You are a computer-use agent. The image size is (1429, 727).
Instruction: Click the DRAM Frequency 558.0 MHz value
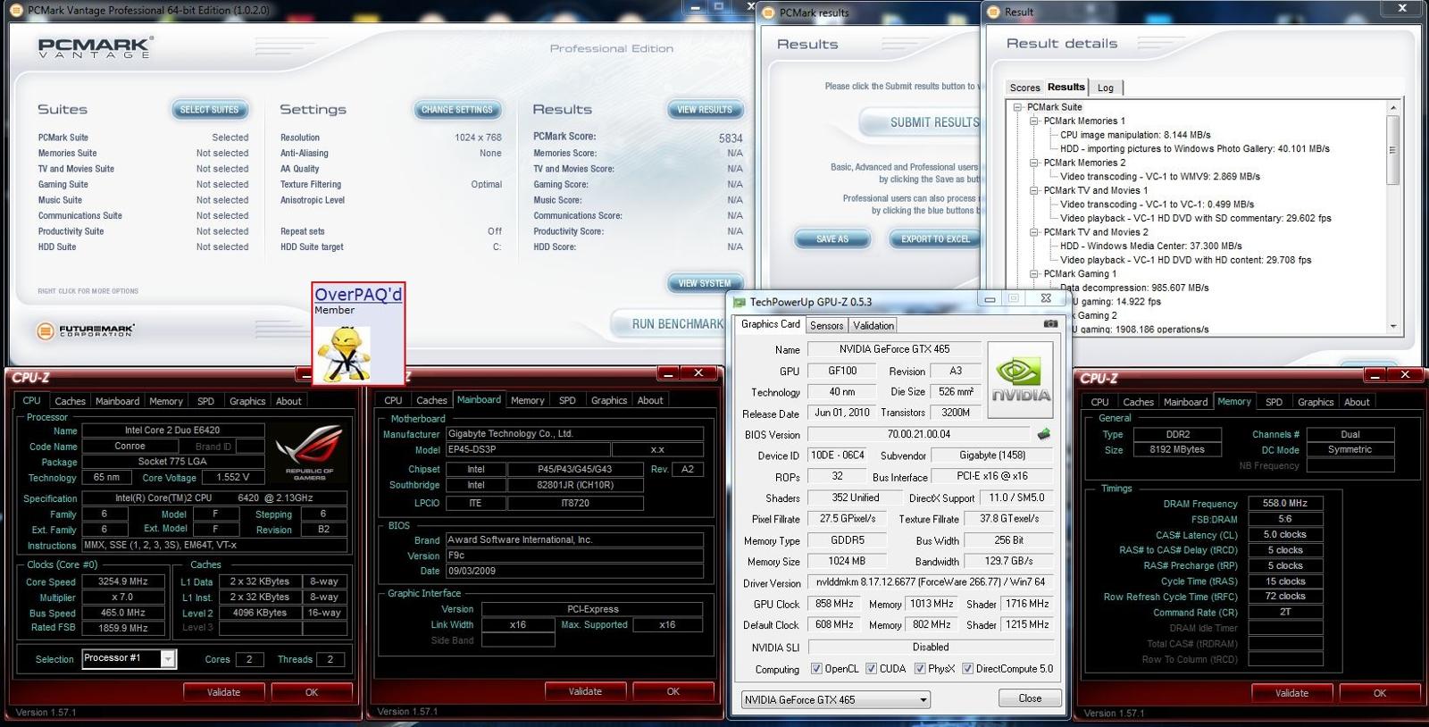tap(1285, 504)
